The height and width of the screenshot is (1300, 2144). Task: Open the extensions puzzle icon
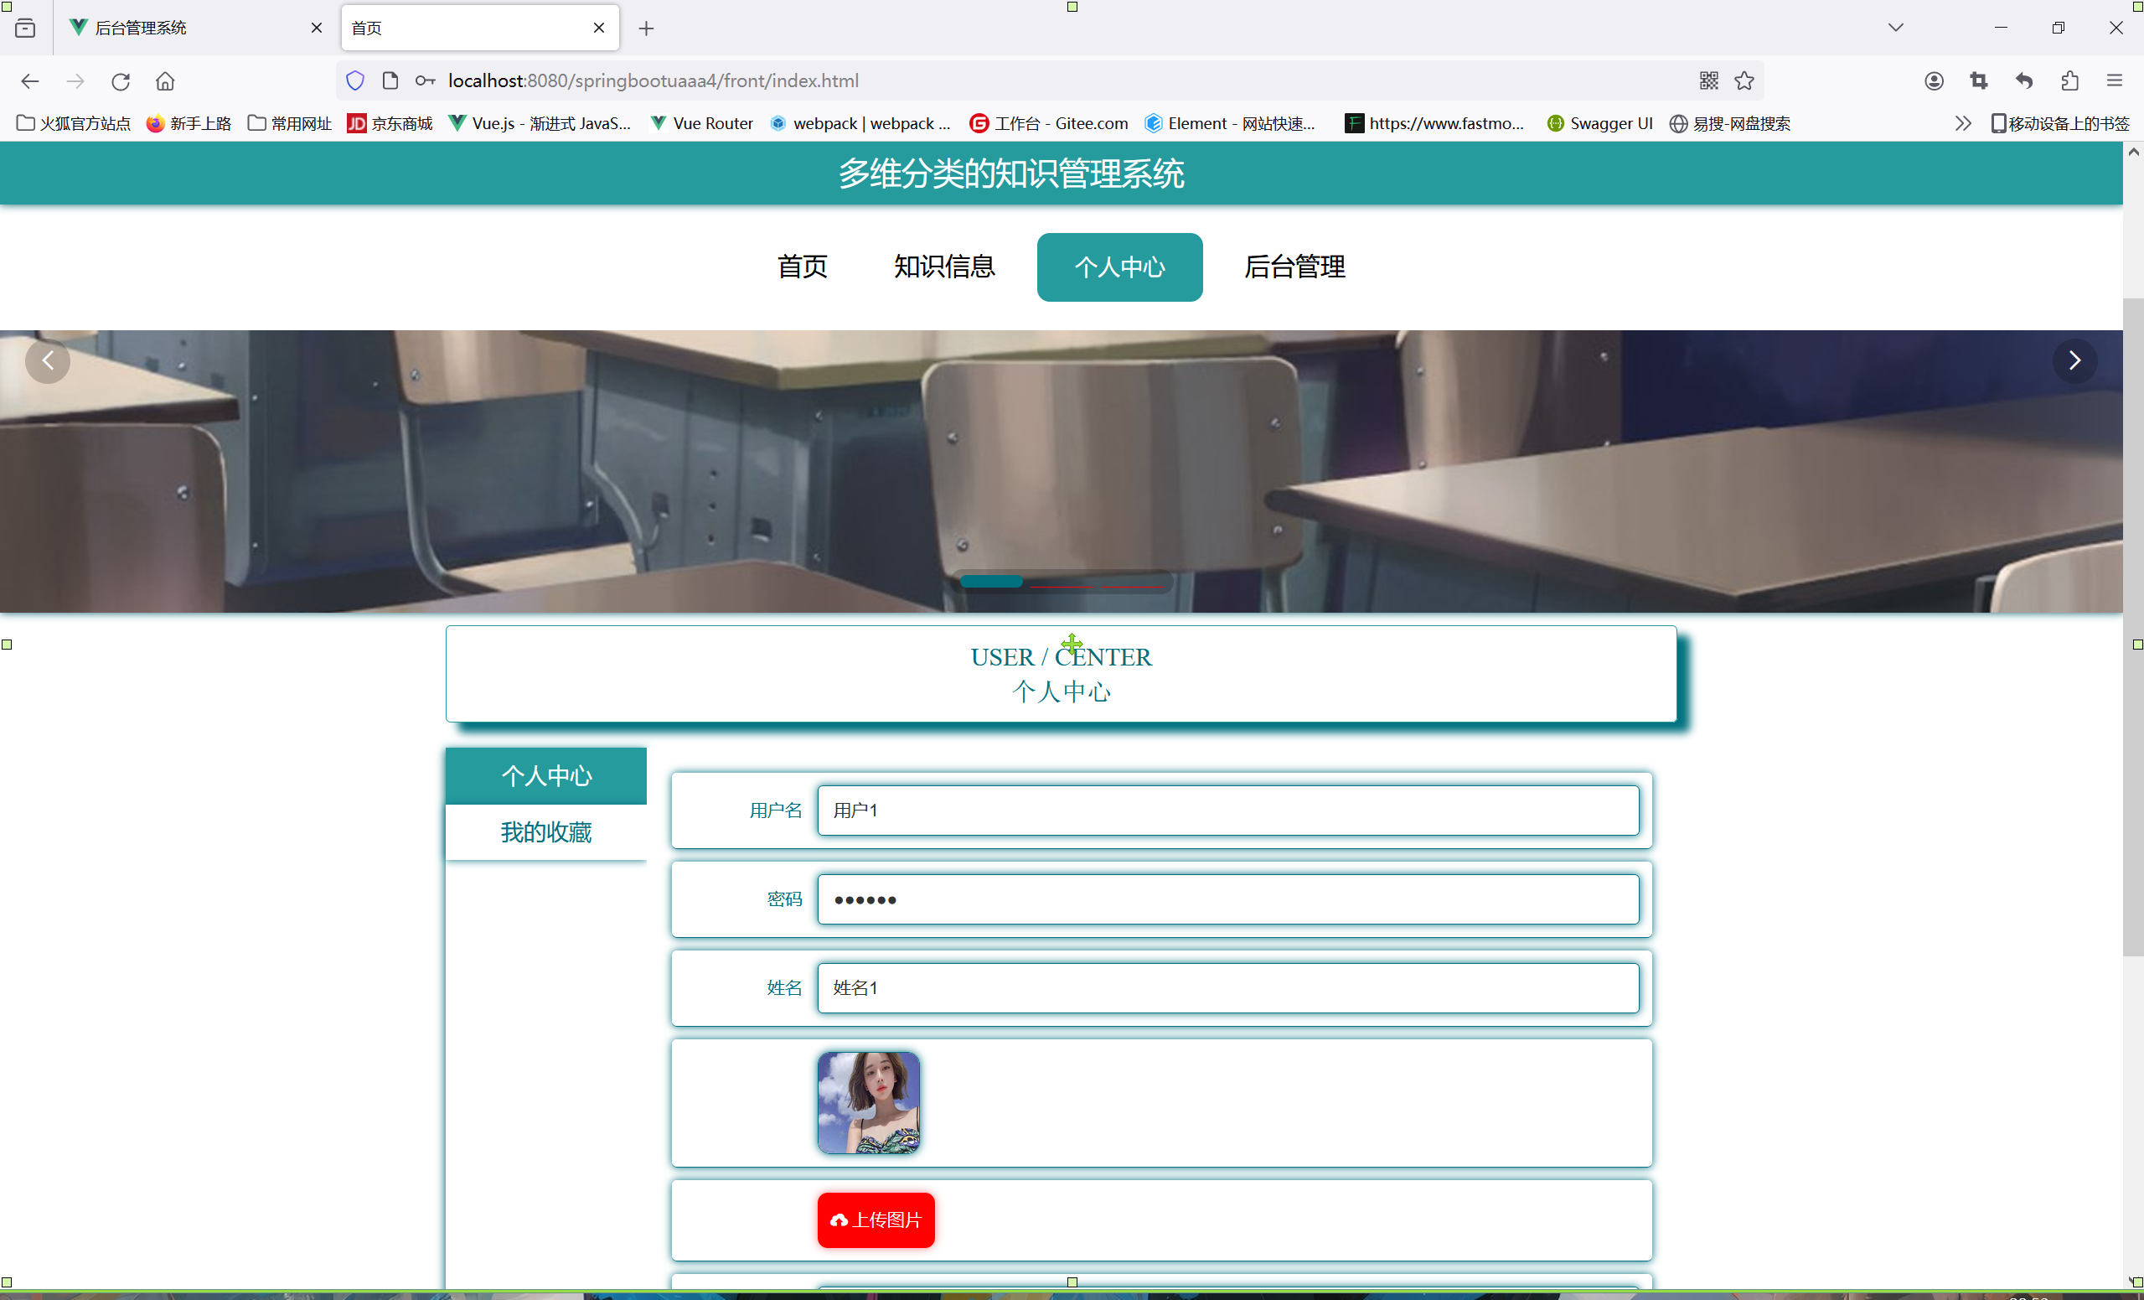point(2069,81)
